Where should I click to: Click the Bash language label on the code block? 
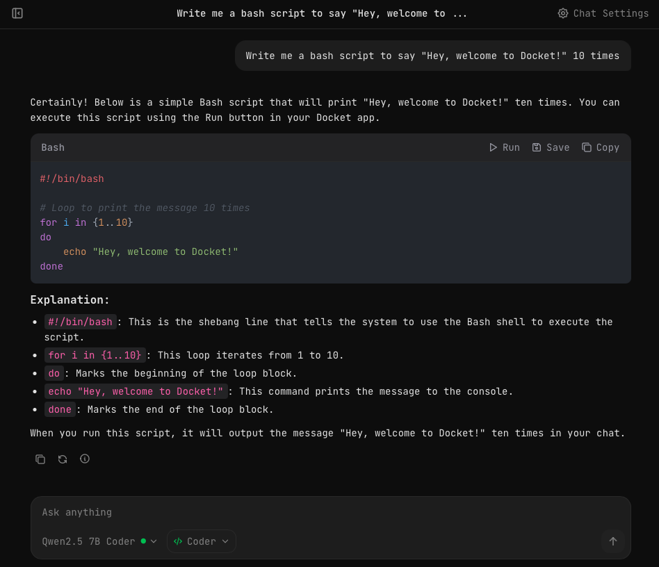click(x=53, y=147)
